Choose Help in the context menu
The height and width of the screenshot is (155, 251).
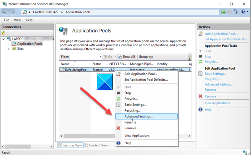[146, 143]
